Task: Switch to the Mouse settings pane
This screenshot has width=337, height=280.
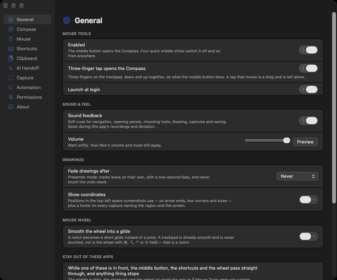Action: click(27, 39)
